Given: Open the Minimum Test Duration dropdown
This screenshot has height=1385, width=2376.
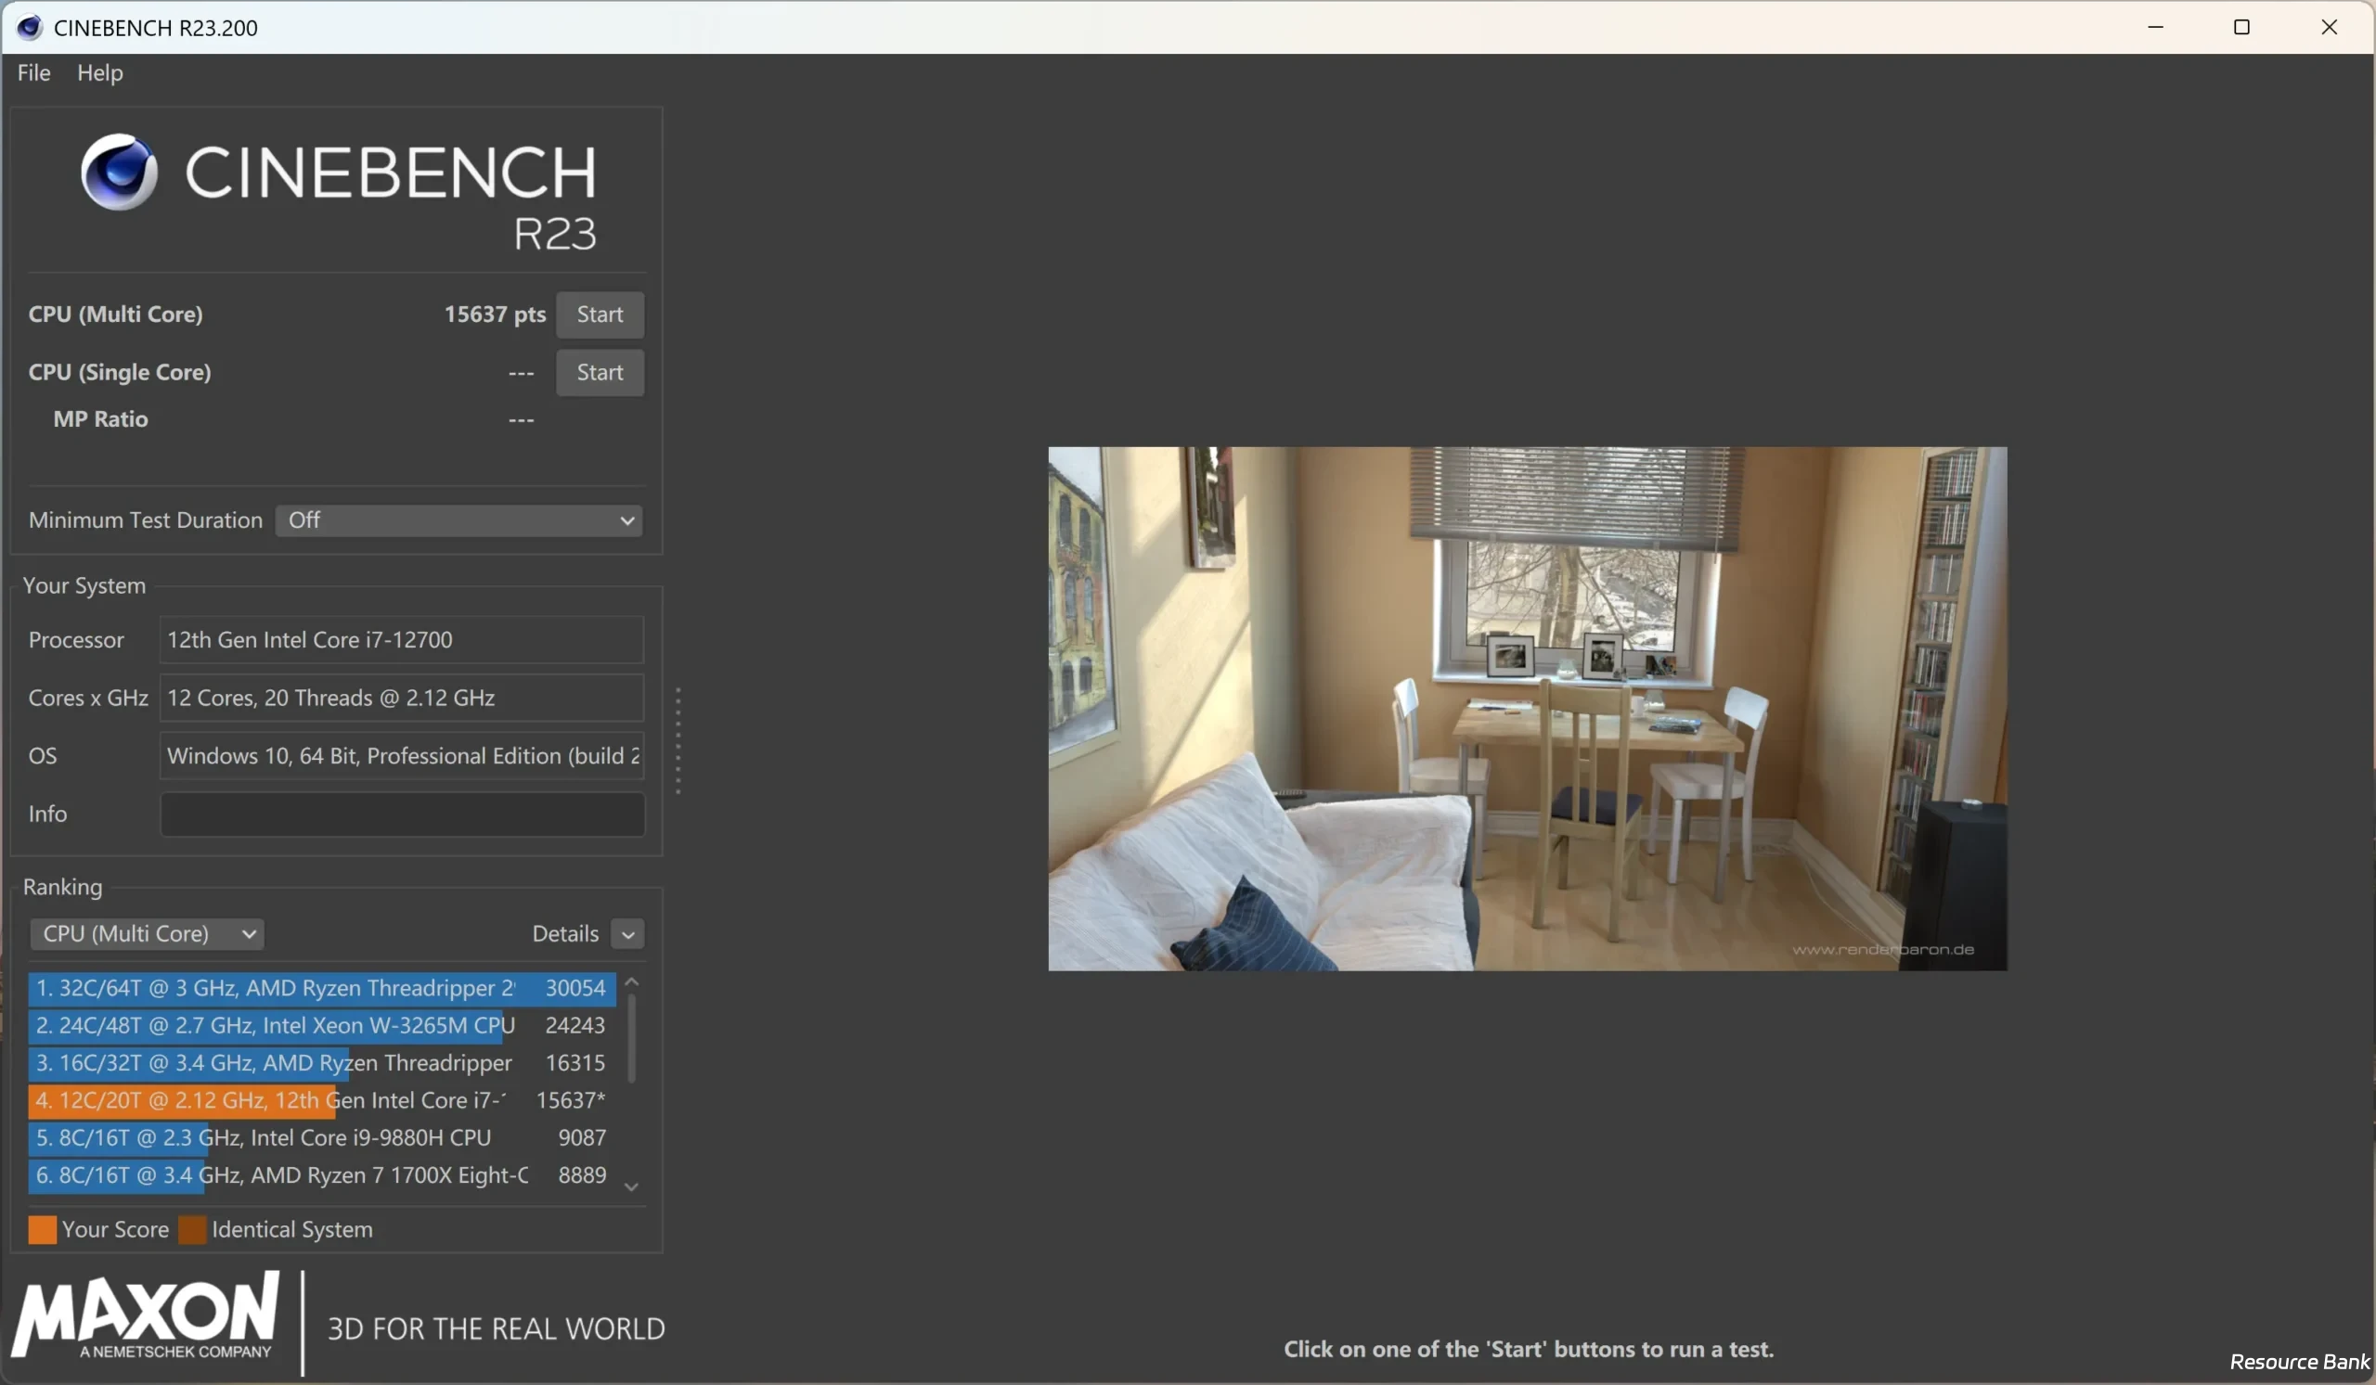Looking at the screenshot, I should [x=459, y=519].
